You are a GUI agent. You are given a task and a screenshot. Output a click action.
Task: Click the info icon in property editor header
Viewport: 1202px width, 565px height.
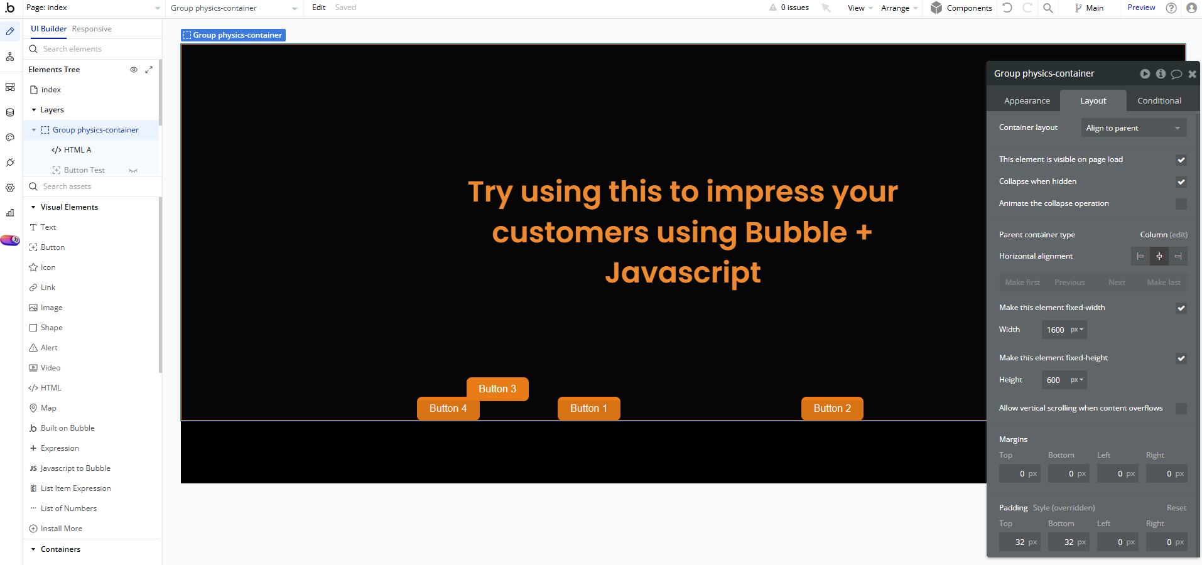1161,74
